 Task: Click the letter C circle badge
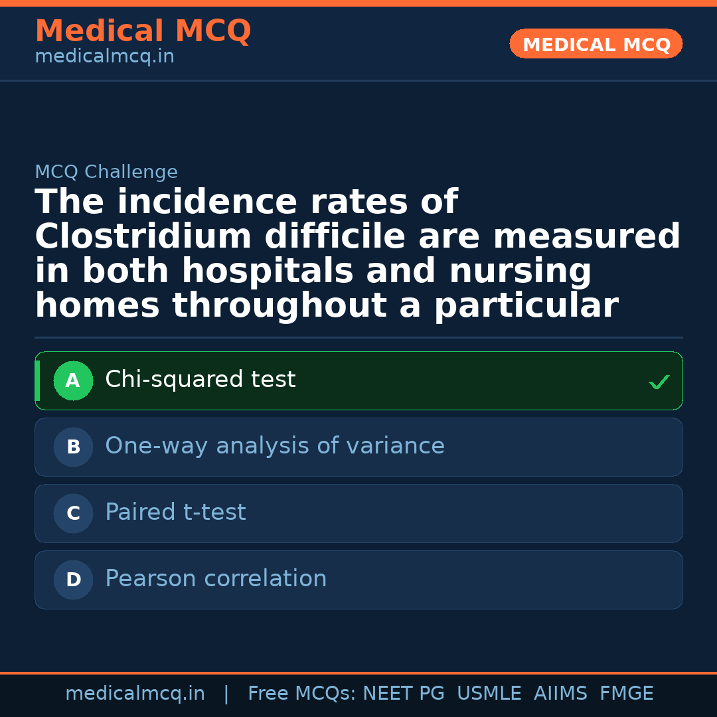click(73, 514)
